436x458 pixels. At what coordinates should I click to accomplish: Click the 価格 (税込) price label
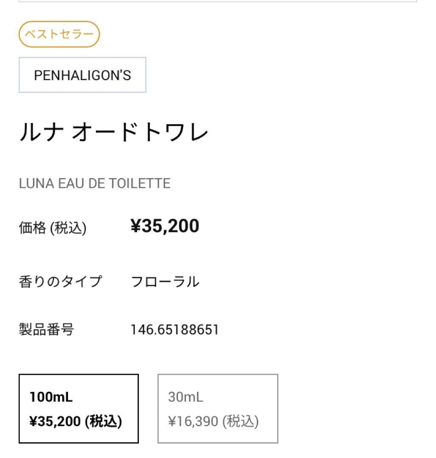53,228
